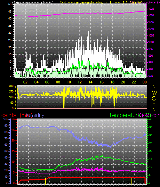Click the 975 barometer axis label
Viewport: 160px width, 187px height.
pyautogui.click(x=151, y=76)
